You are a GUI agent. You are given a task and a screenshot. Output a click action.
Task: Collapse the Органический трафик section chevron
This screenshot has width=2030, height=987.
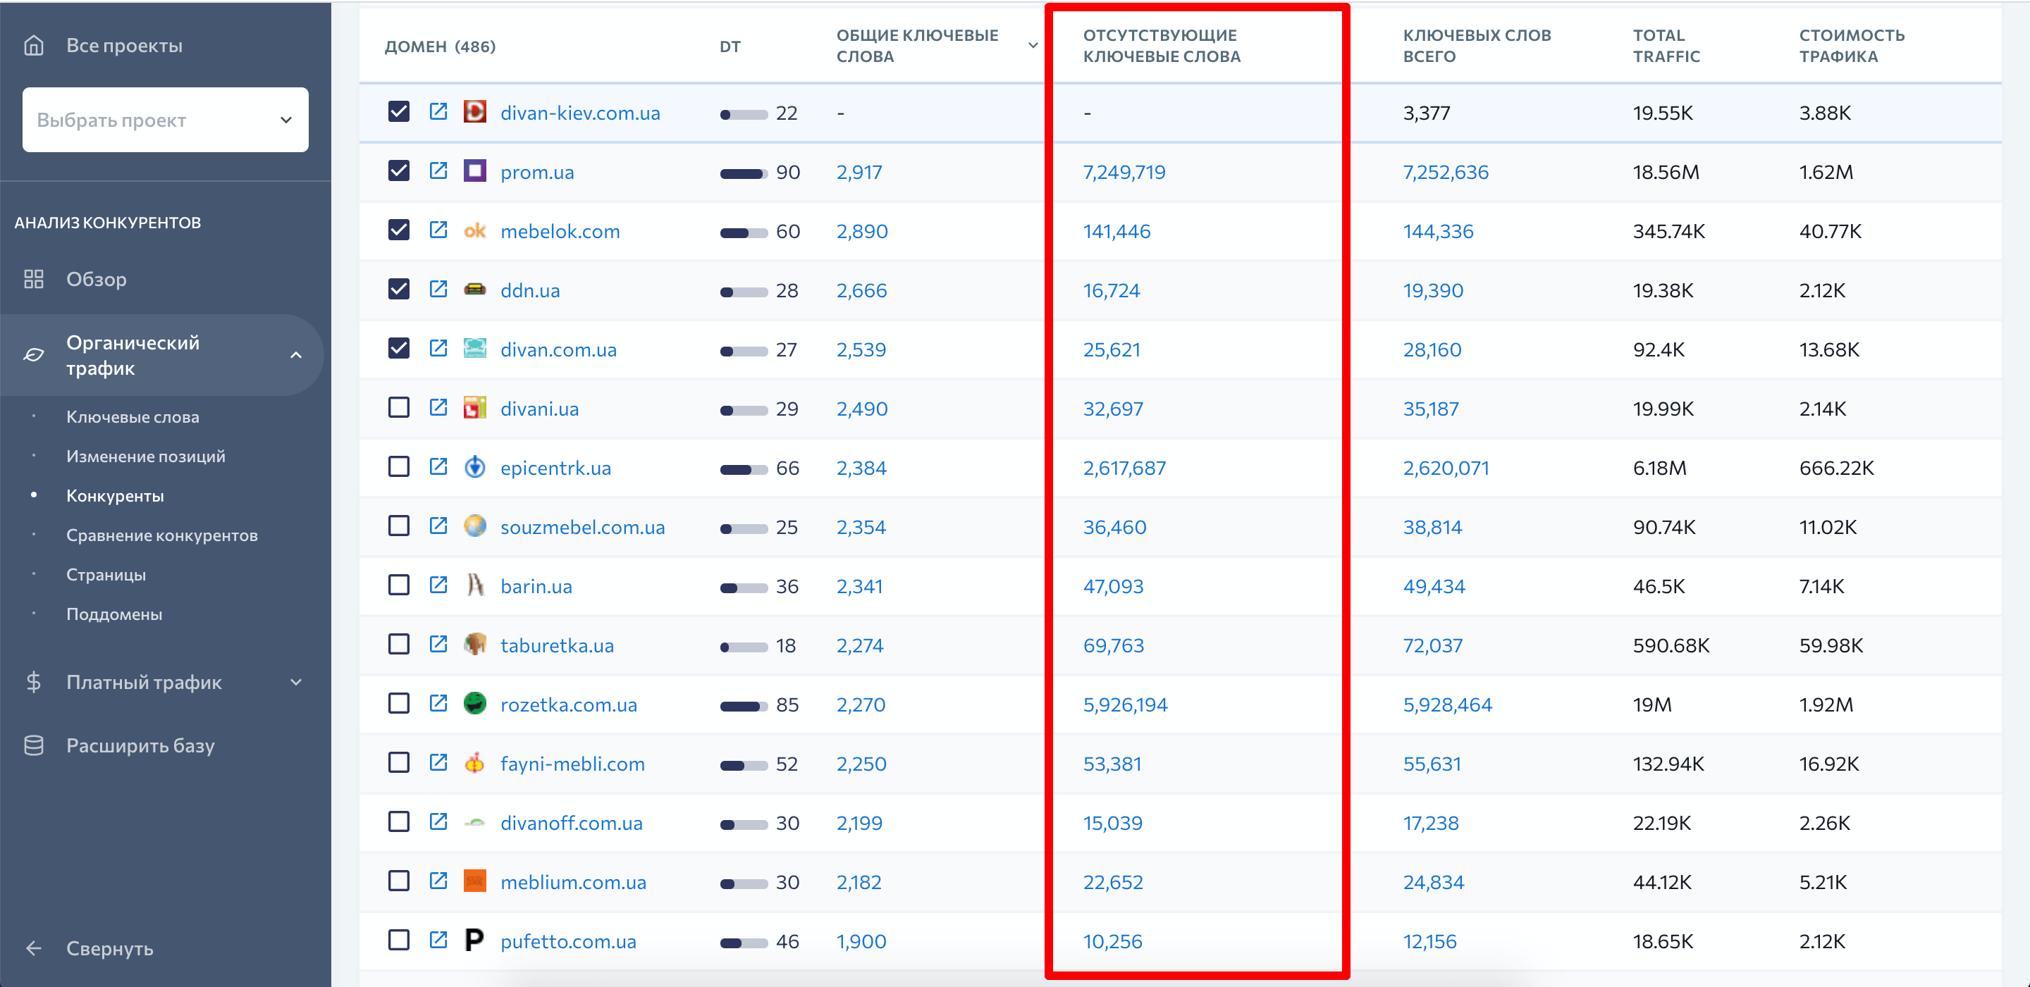(296, 355)
